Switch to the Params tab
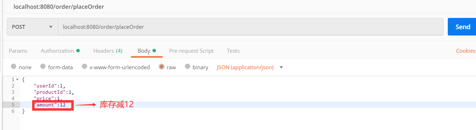 18,51
